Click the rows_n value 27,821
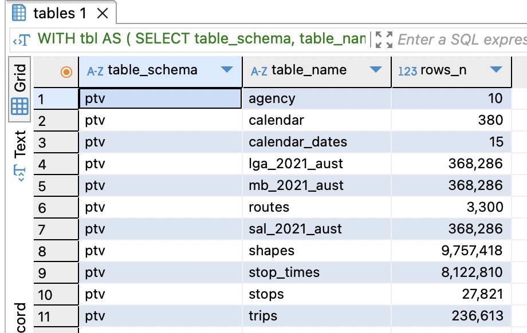The width and height of the screenshot is (527, 333). (451, 295)
